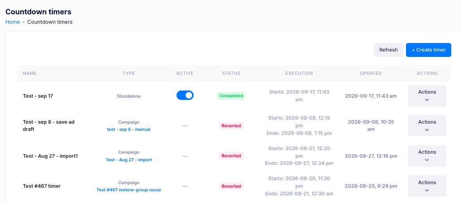The height and width of the screenshot is (203, 462).
Task: Click the ACTIVE column header
Action: [x=185, y=73]
